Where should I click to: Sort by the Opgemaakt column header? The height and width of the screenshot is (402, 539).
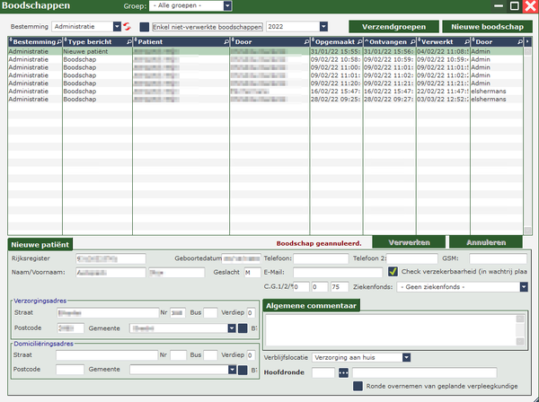[x=332, y=42]
